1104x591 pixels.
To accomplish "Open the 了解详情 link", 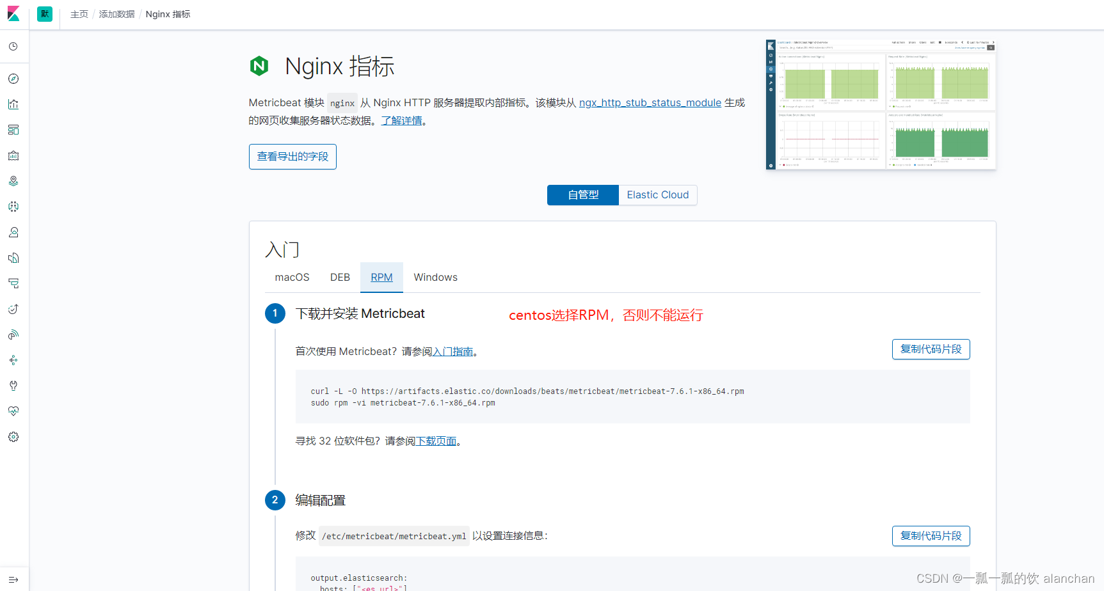I will click(x=401, y=120).
